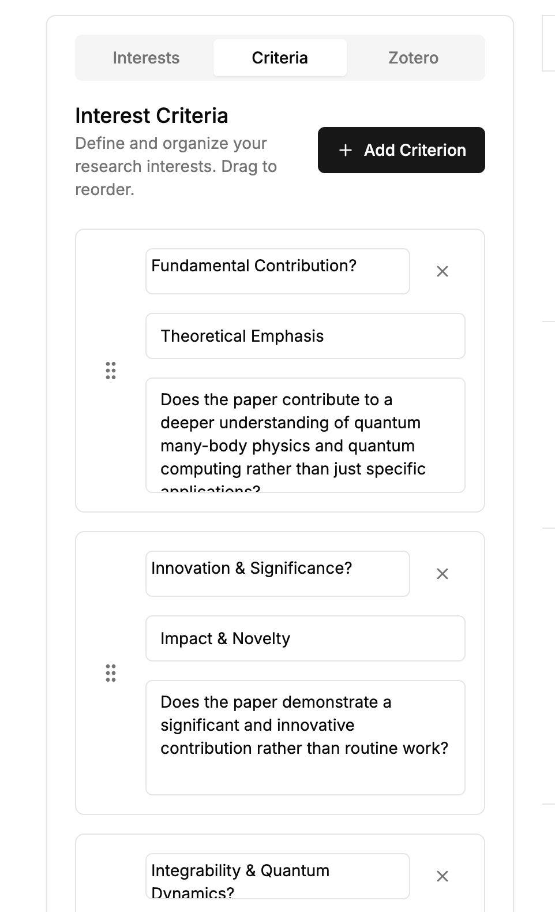555x912 pixels.
Task: Open the Zotero tab
Action: coord(413,58)
